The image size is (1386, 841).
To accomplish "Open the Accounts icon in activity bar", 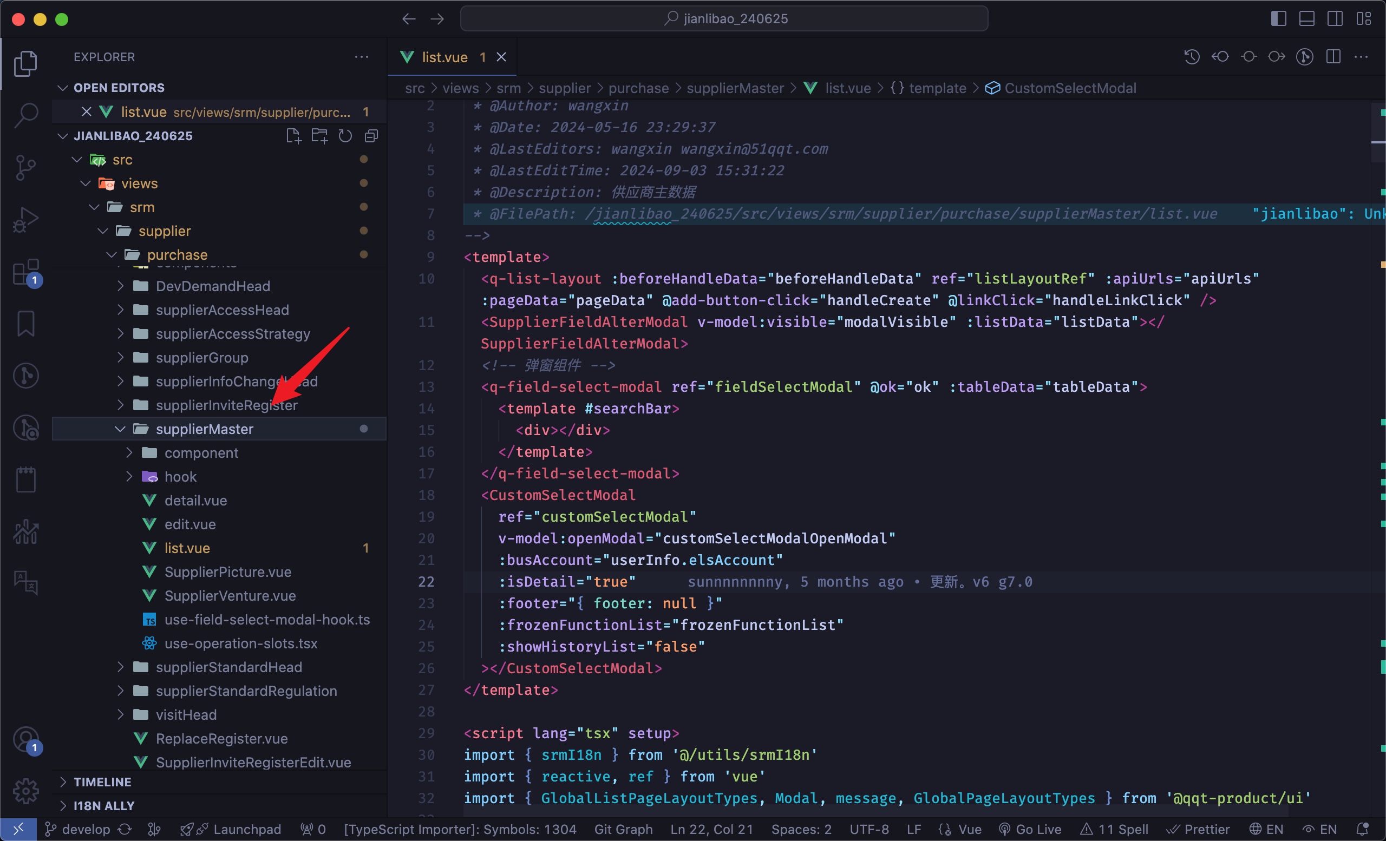I will coord(25,740).
